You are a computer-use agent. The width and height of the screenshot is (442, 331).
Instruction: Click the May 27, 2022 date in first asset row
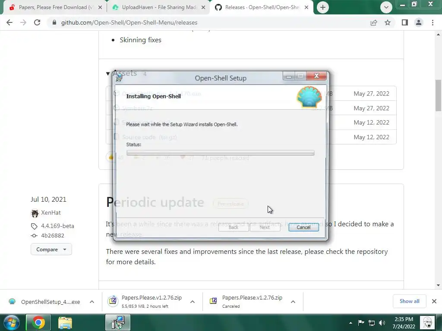click(x=371, y=94)
